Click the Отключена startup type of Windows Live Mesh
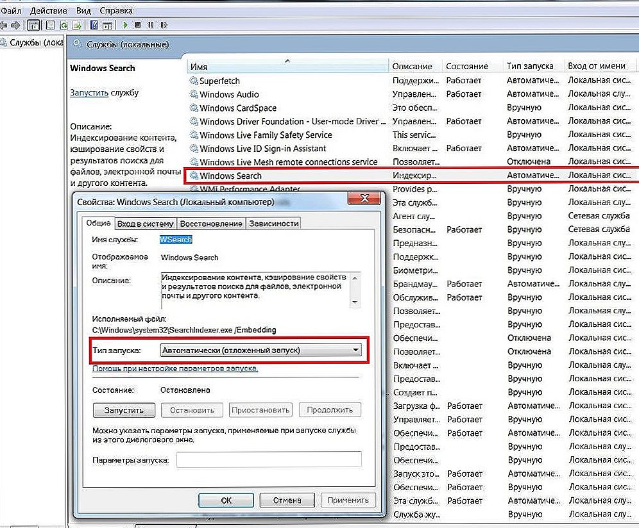This screenshot has height=528, width=639. [x=529, y=161]
